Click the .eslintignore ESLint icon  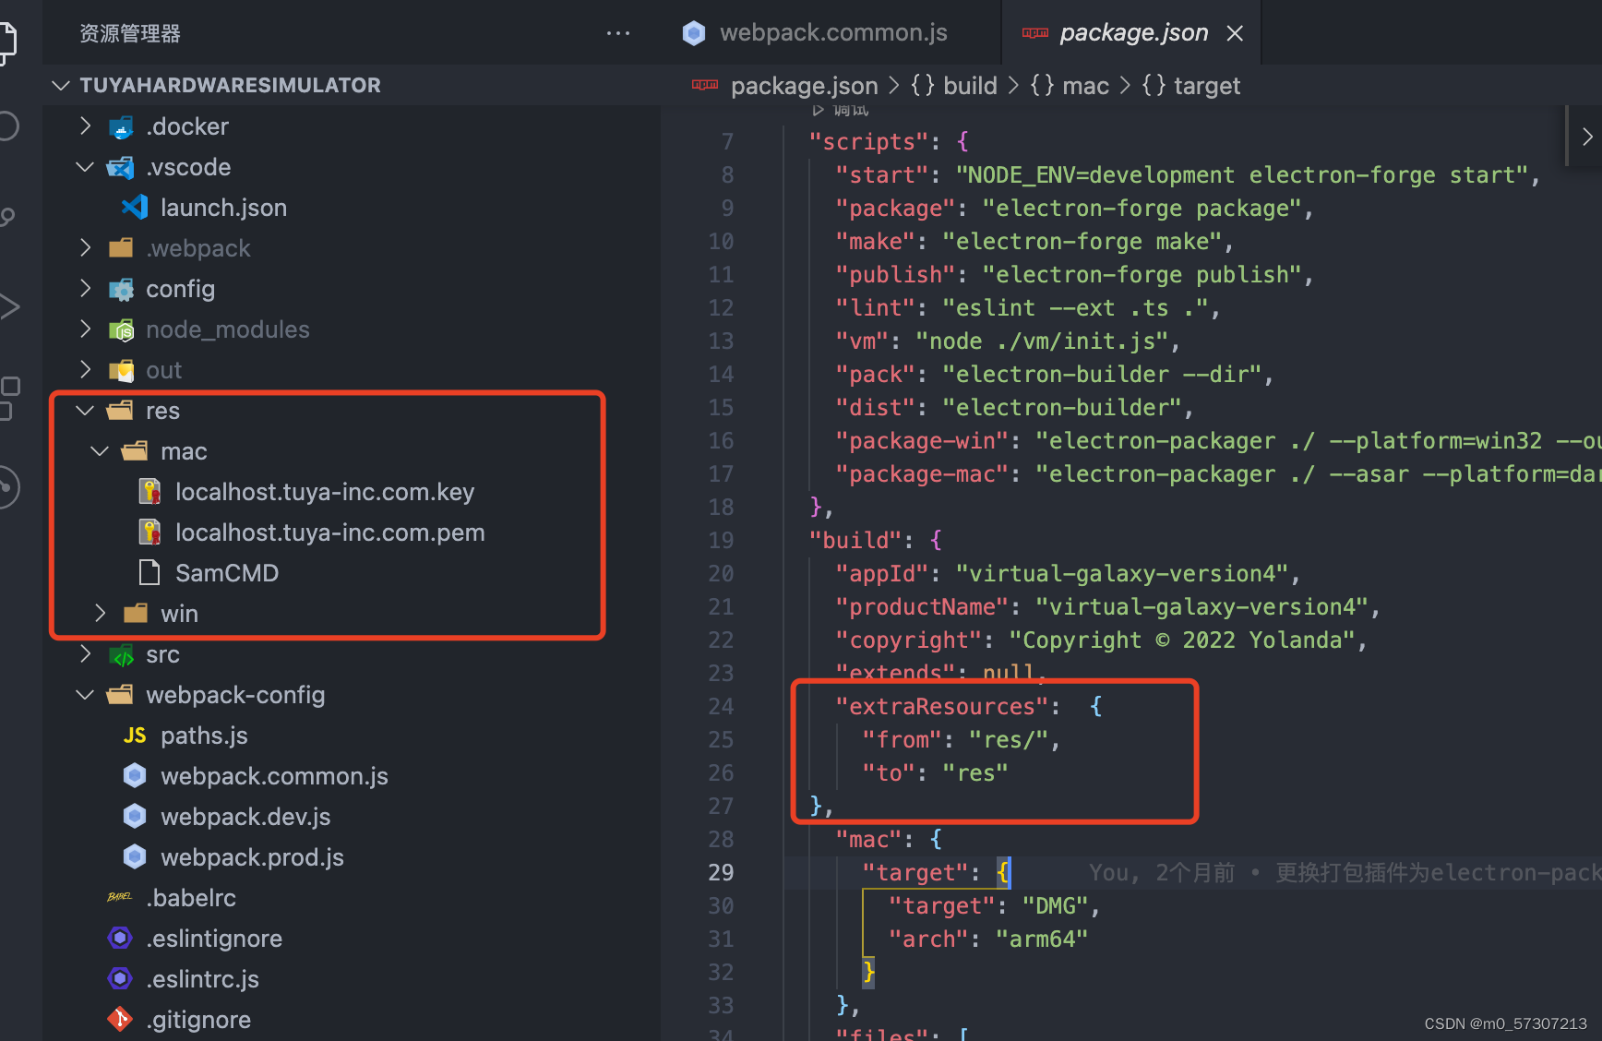click(120, 939)
